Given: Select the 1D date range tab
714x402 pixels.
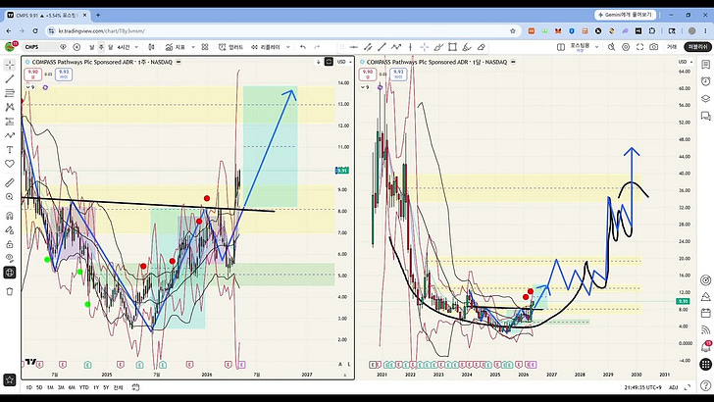Looking at the screenshot, I should pyautogui.click(x=29, y=387).
